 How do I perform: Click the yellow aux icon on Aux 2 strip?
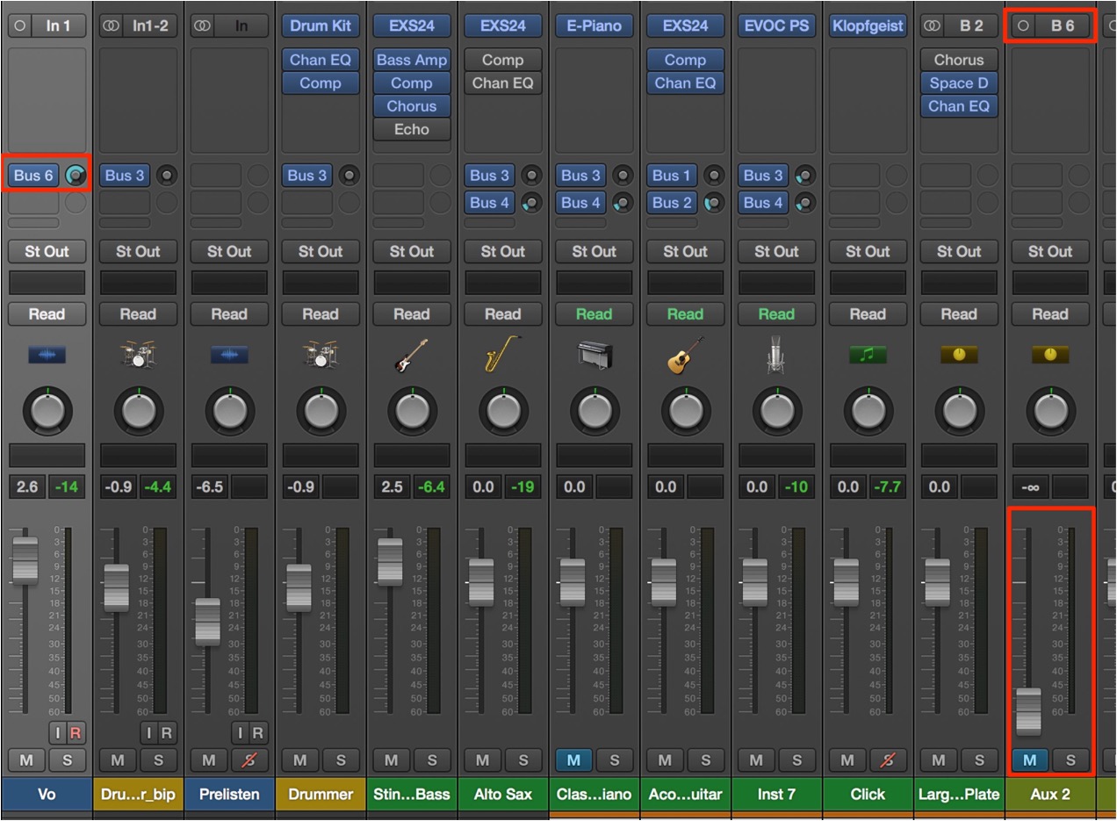coord(1050,355)
